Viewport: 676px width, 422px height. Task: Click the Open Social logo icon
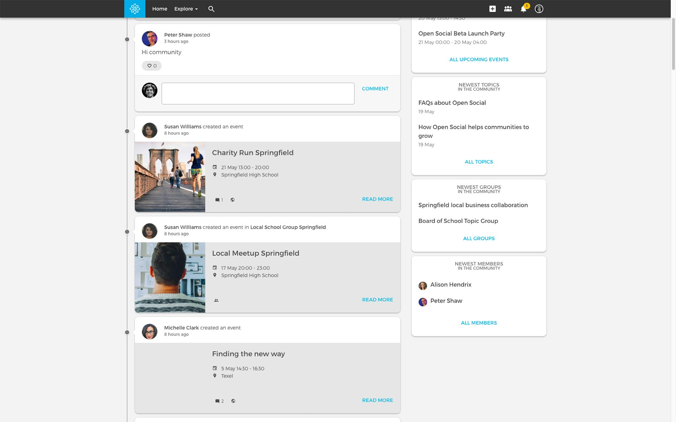point(134,9)
